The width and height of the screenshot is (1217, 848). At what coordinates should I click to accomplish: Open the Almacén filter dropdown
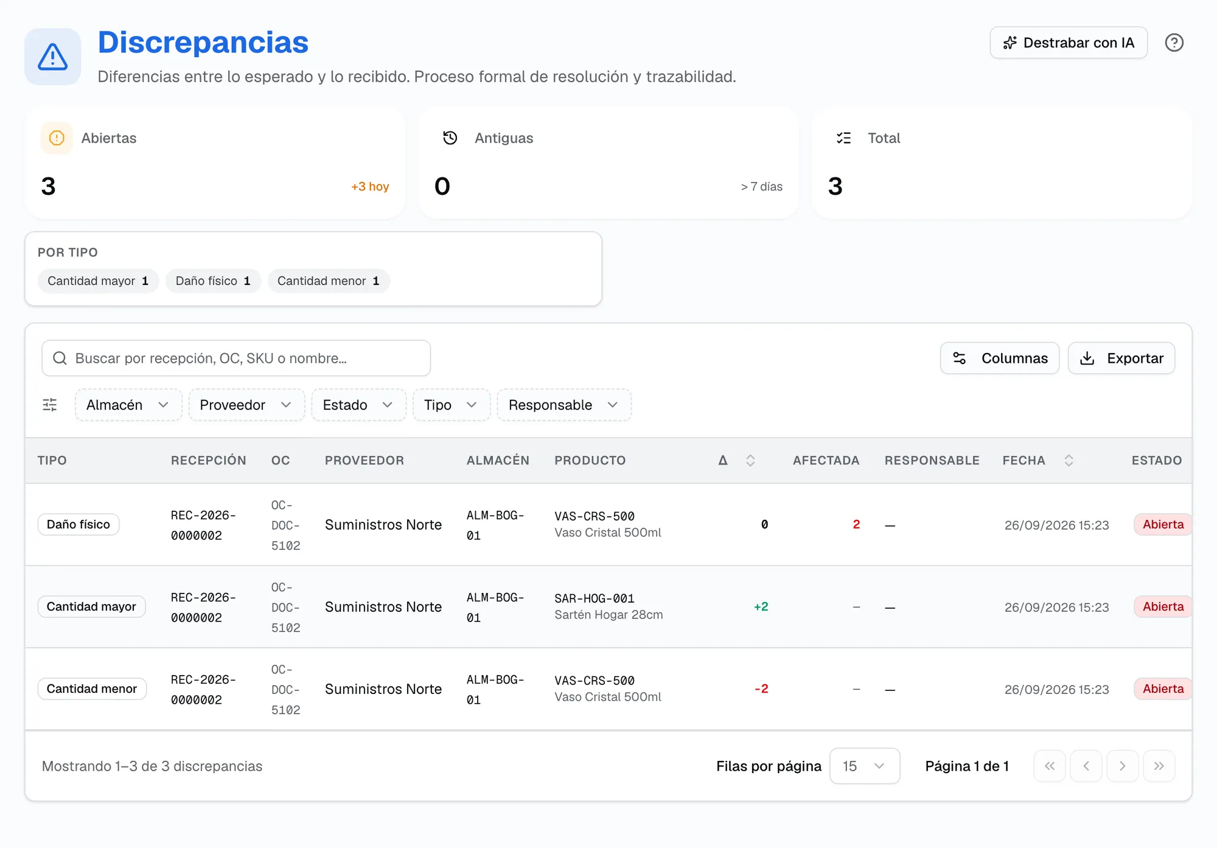click(x=128, y=405)
